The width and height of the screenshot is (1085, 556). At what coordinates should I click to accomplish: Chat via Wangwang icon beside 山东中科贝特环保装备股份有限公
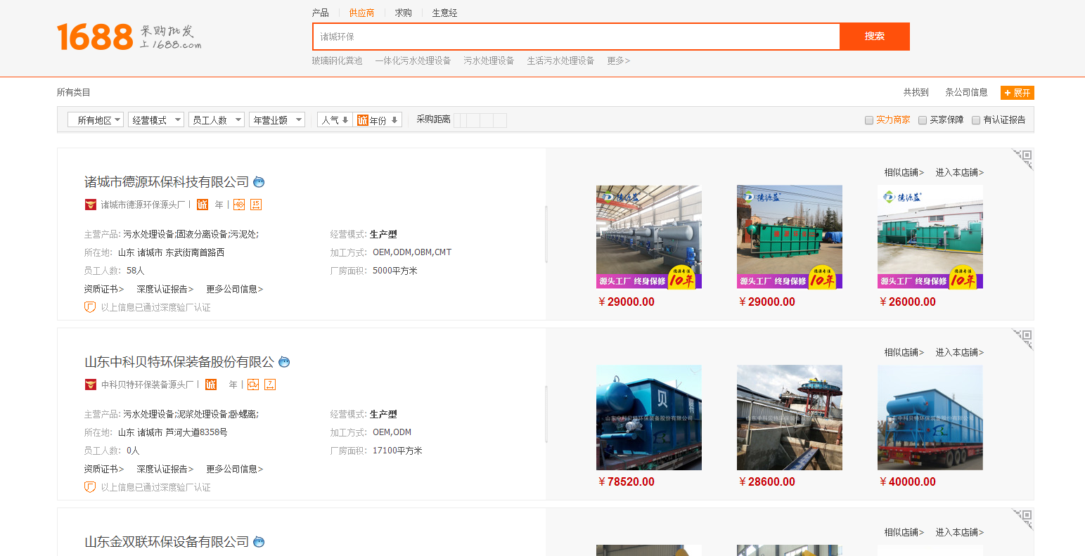click(x=284, y=362)
